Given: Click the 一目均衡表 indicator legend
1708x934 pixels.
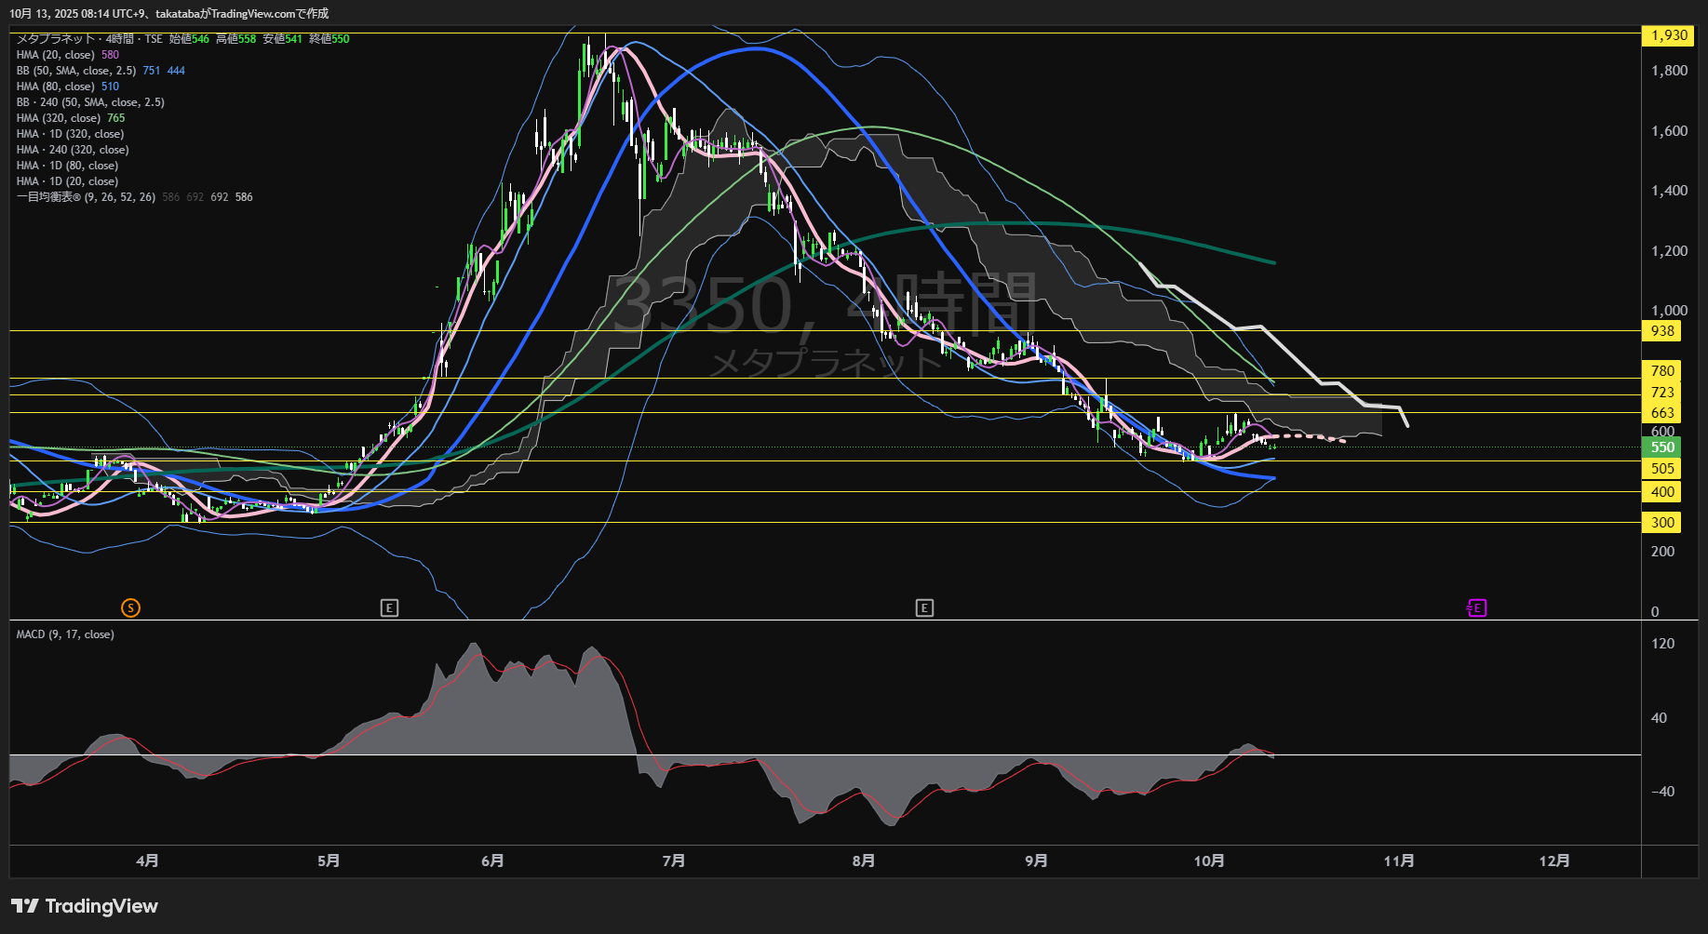Looking at the screenshot, I should pyautogui.click(x=86, y=197).
